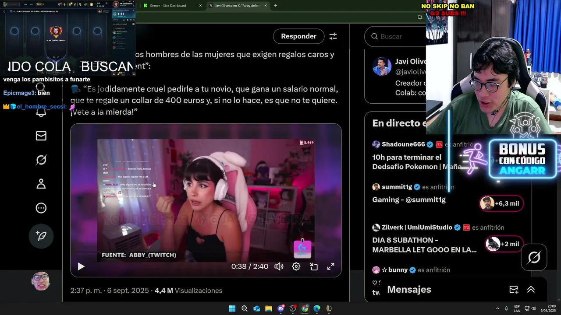Click the Mensajes drawer title
Image resolution: width=561 pixels, height=315 pixels.
click(409, 290)
